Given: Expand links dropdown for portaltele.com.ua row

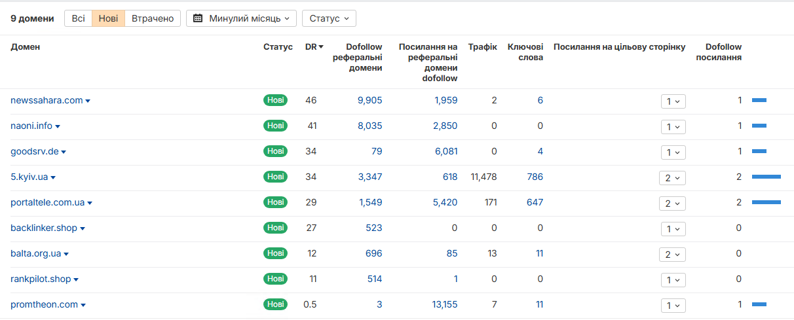Looking at the screenshot, I should coord(672,204).
